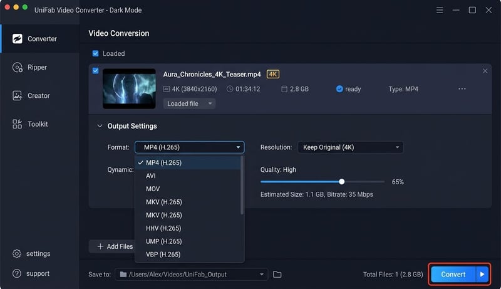Open the Save to path dropdown

191,275
